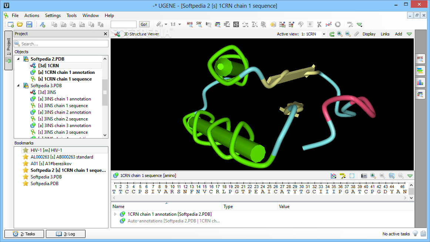Open the Actions menu
Screen dimensions: 430x242
[x=32, y=15]
